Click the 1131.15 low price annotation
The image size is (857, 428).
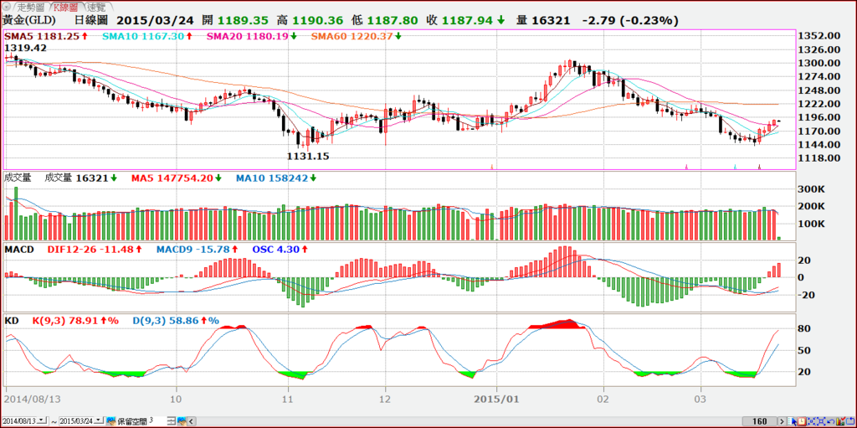(308, 156)
